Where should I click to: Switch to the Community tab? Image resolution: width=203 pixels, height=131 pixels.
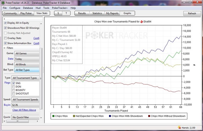(10, 13)
